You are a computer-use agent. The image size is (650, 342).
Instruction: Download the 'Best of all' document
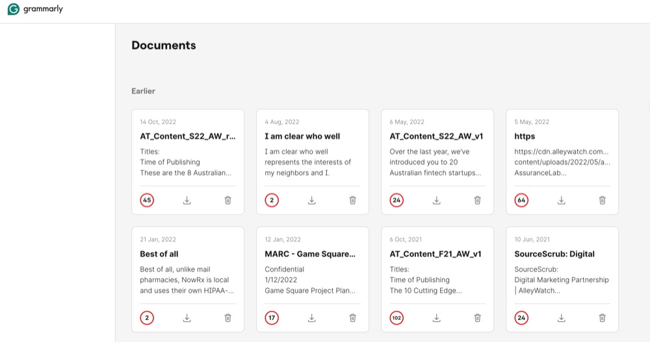pyautogui.click(x=187, y=318)
